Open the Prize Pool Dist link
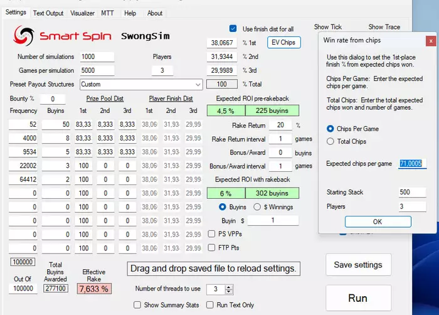This screenshot has height=315, width=439. click(105, 99)
